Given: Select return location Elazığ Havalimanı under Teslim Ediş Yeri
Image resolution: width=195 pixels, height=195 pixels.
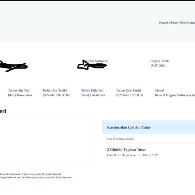Looking at the screenshot, I should [93, 95].
